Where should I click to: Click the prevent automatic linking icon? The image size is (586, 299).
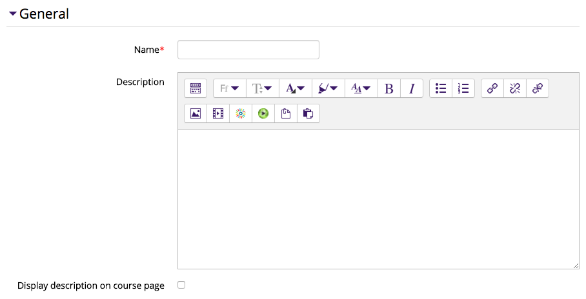pos(538,88)
